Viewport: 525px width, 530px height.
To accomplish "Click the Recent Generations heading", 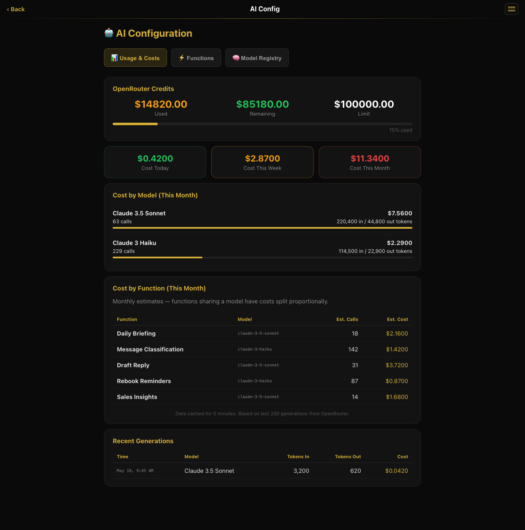I will point(143,441).
